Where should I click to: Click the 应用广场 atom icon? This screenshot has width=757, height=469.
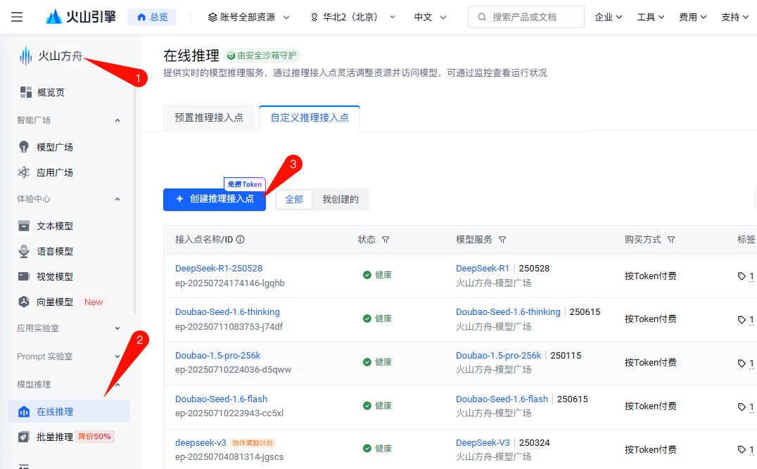point(24,172)
